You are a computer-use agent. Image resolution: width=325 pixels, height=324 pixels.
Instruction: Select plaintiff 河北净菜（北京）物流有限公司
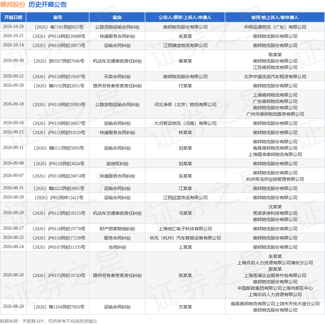coord(185,105)
